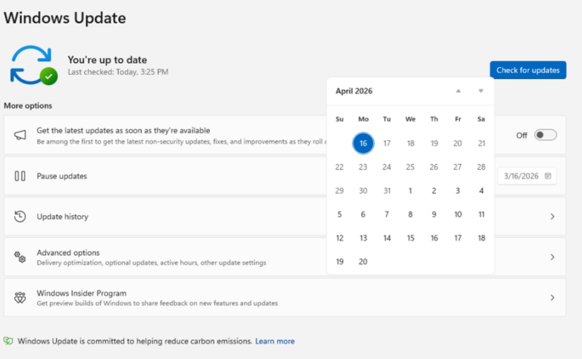Expand Update history with its chevron
The image size is (582, 359).
tap(552, 216)
